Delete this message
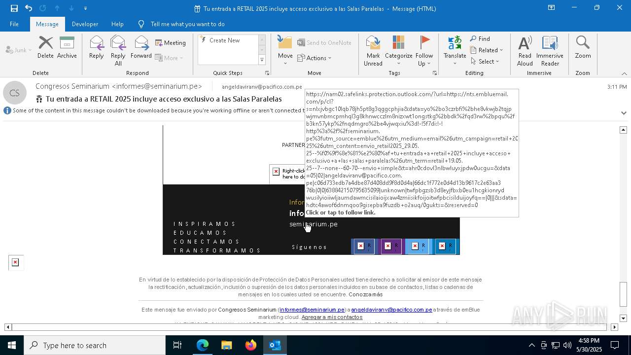This screenshot has height=355, width=631. click(x=45, y=48)
